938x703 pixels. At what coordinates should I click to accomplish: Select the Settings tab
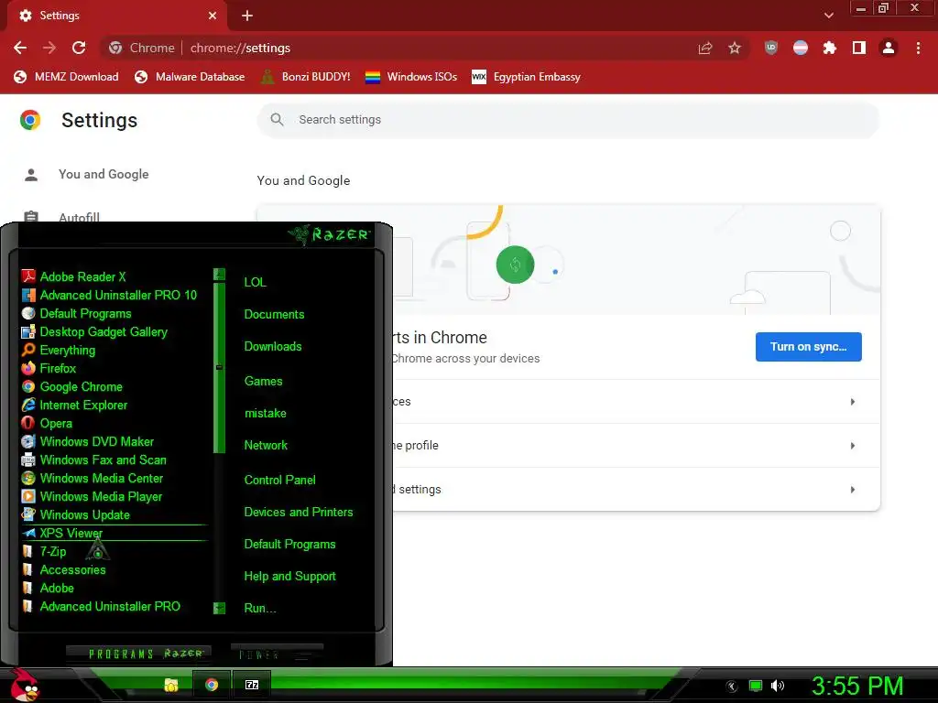[x=116, y=16]
